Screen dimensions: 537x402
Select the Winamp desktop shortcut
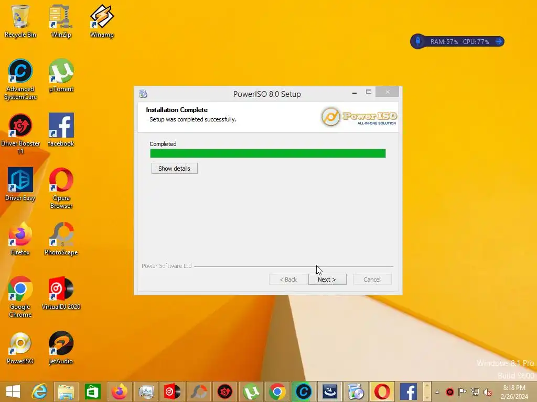[x=102, y=21]
